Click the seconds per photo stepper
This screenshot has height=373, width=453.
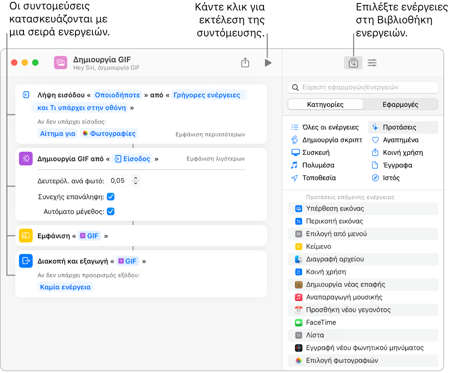tap(136, 181)
